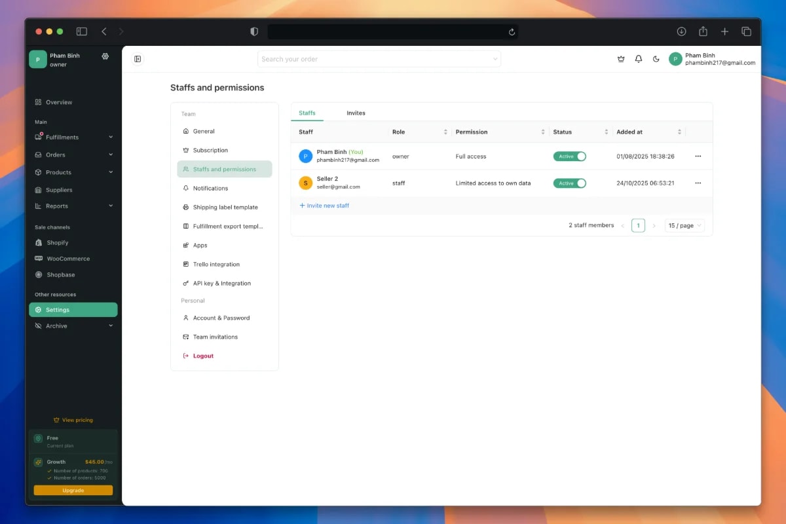Click the three-dot menu on Seller 2 row

pos(698,183)
